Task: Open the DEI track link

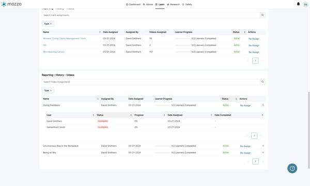Action: point(44,45)
